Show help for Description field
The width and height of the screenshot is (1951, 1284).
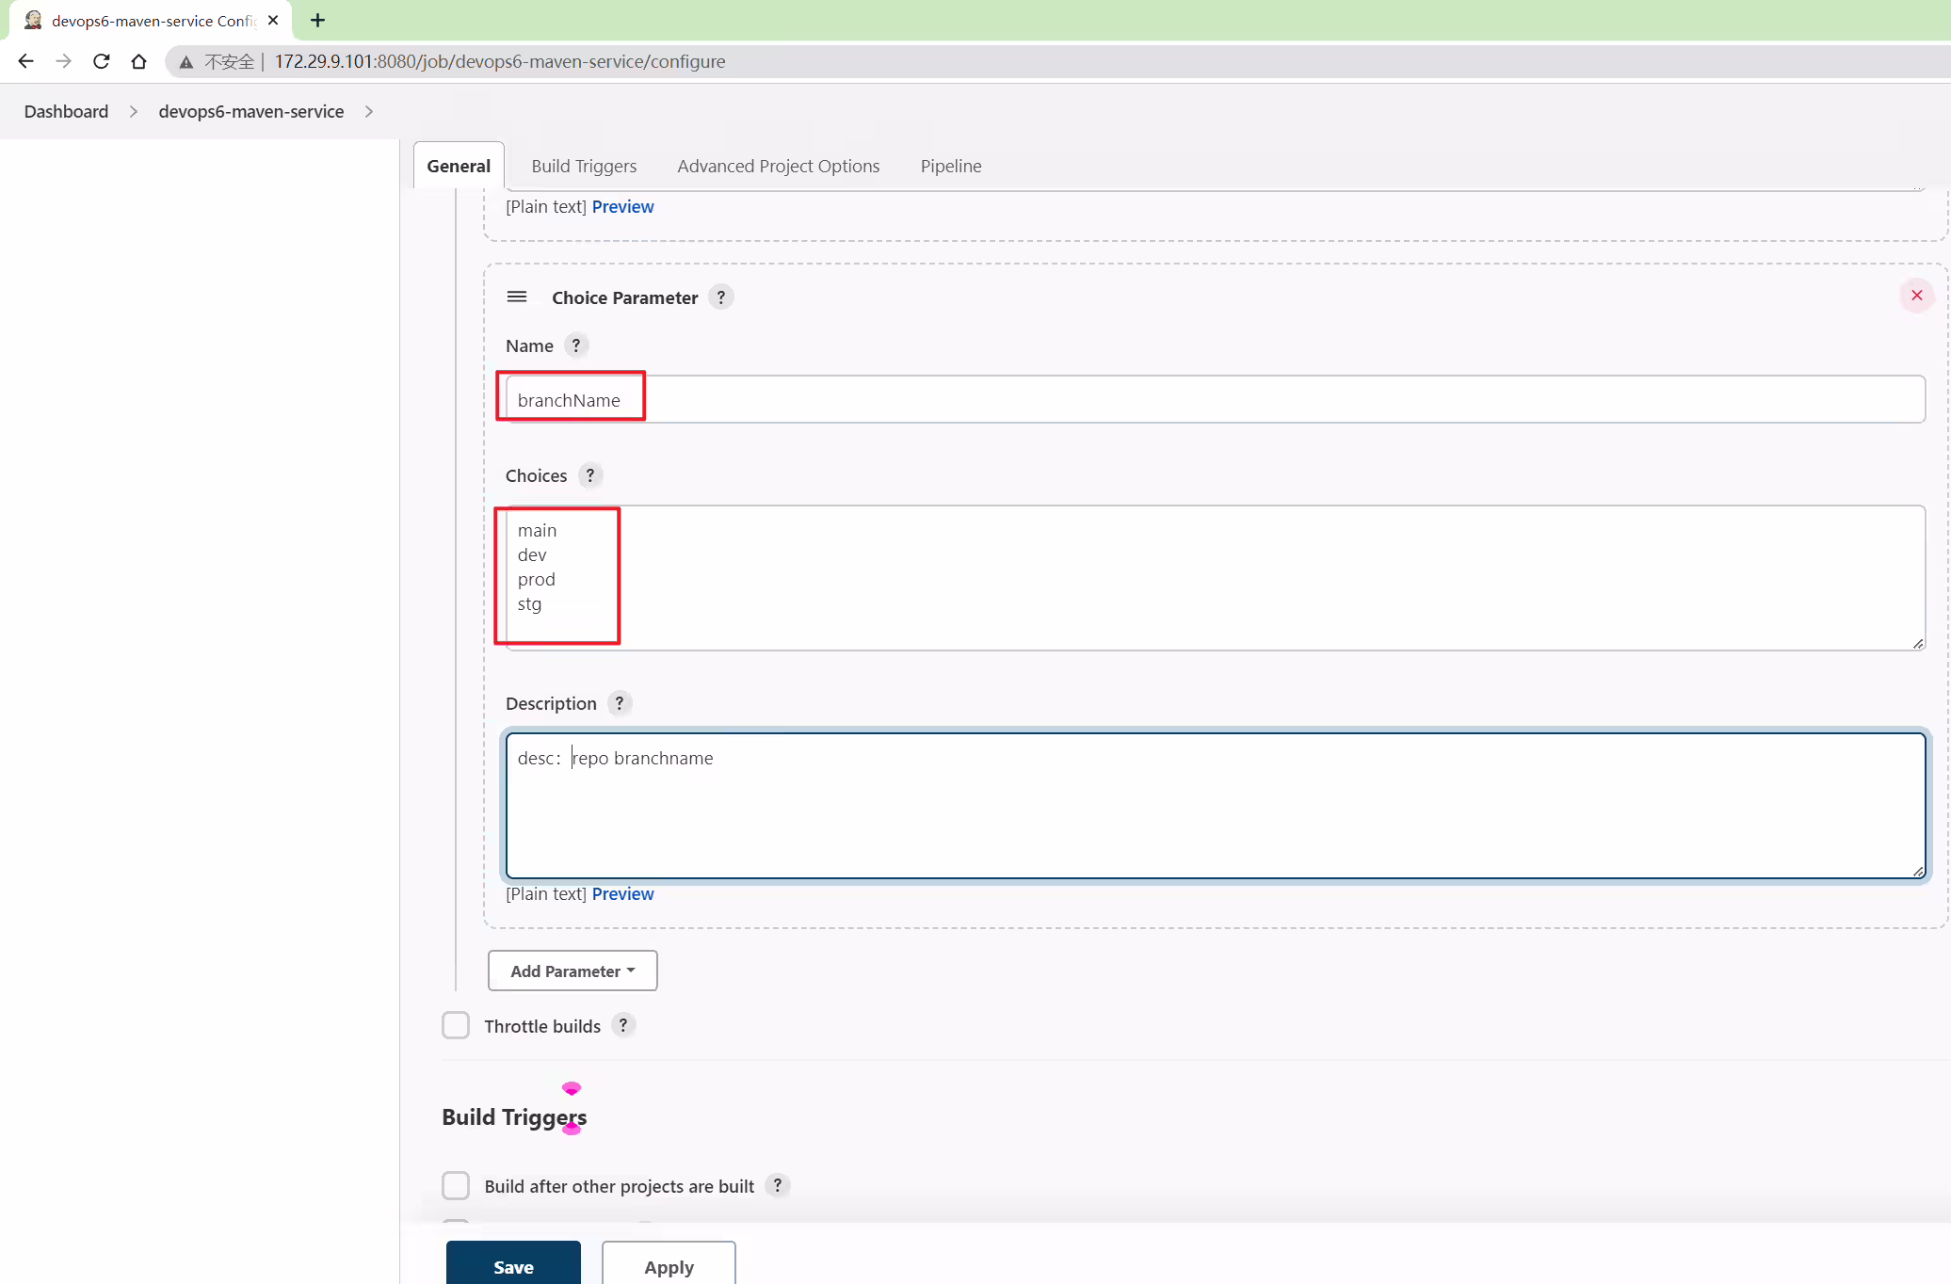[620, 703]
